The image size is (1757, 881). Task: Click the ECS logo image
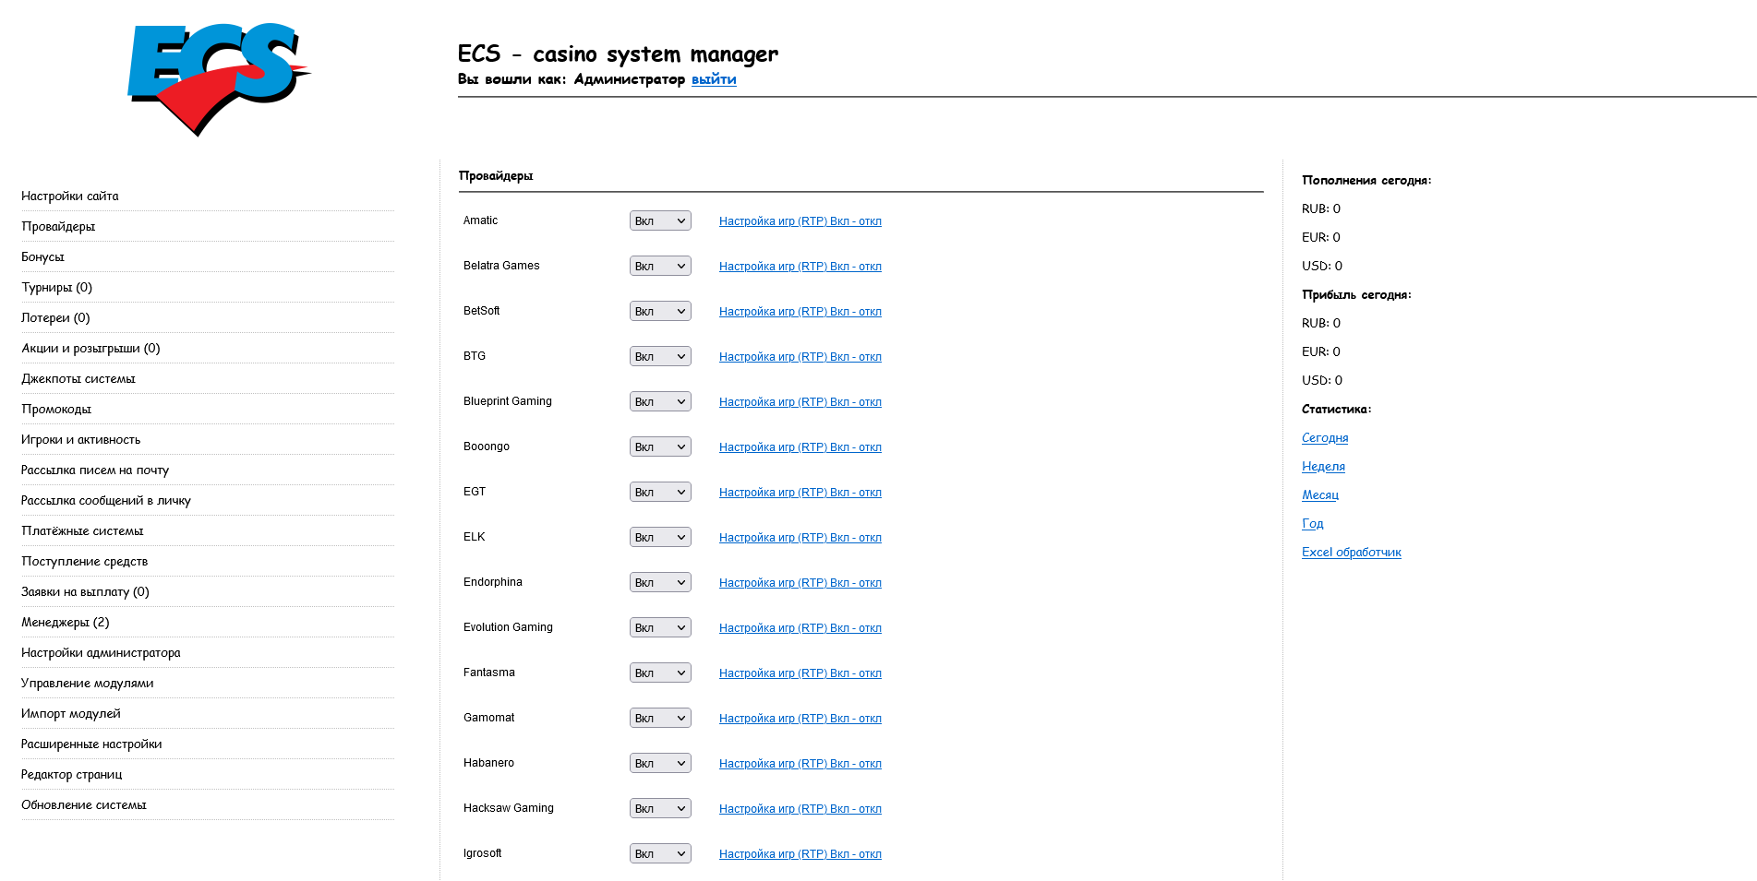click(x=218, y=79)
